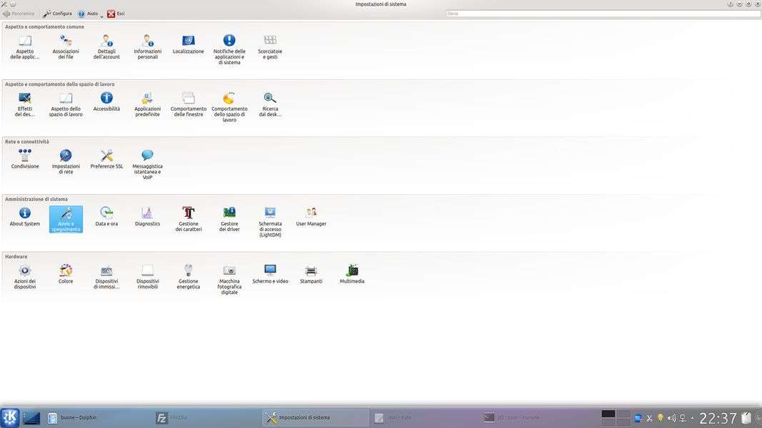The image size is (762, 428).
Task: Open Condivisione settings
Action: 25,159
